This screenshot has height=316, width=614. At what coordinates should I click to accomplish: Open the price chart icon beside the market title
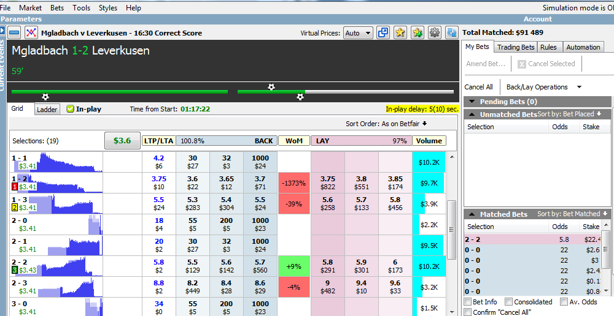[x=31, y=33]
